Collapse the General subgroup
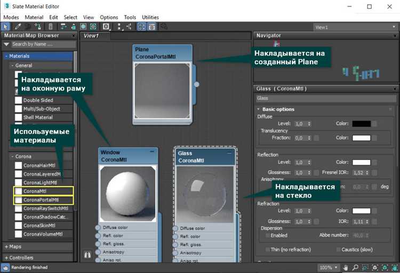 (x=12, y=66)
